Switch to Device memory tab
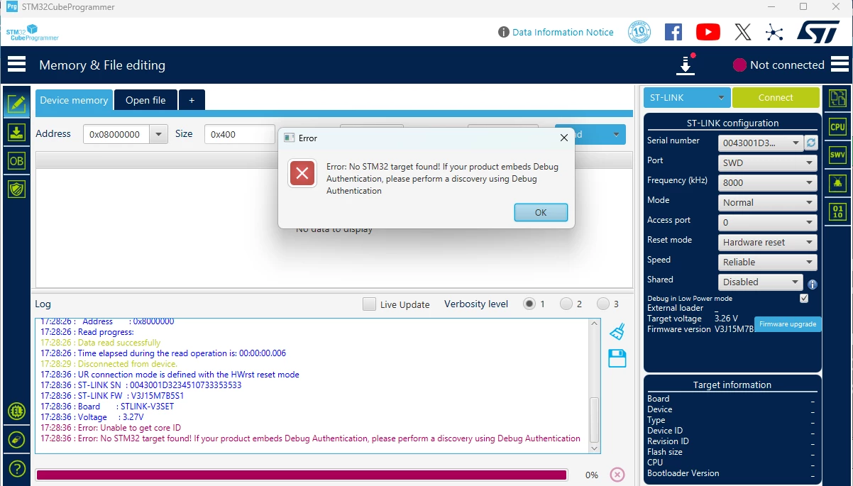Image resolution: width=853 pixels, height=486 pixels. 74,100
